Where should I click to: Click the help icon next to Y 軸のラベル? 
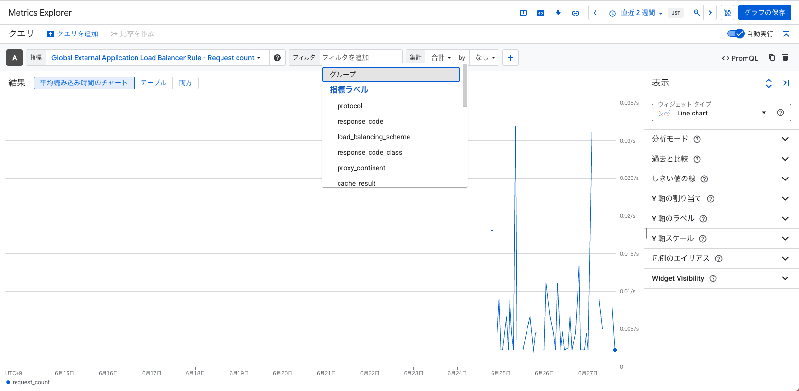[703, 219]
